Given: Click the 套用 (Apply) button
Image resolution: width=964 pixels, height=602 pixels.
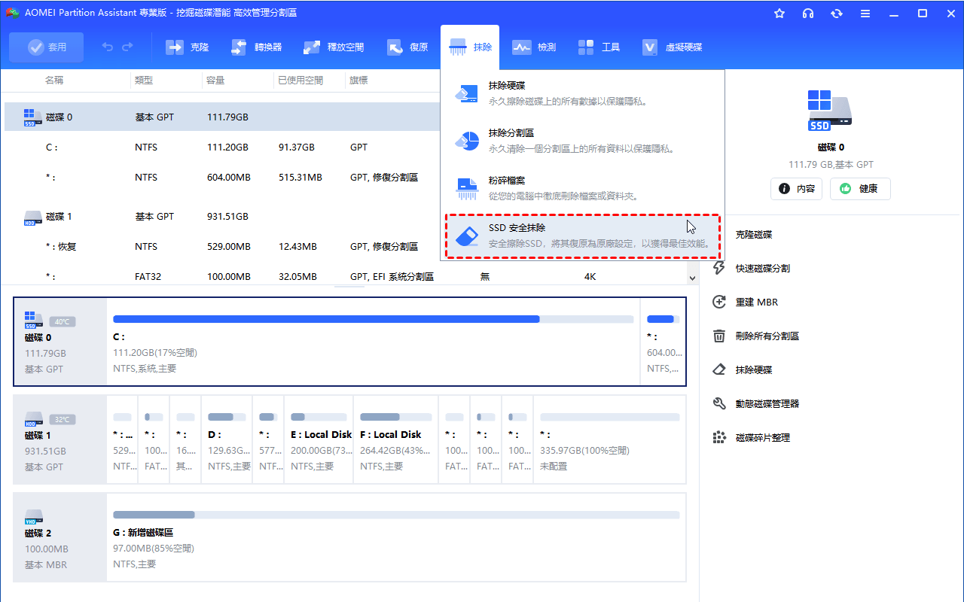Looking at the screenshot, I should tap(47, 47).
